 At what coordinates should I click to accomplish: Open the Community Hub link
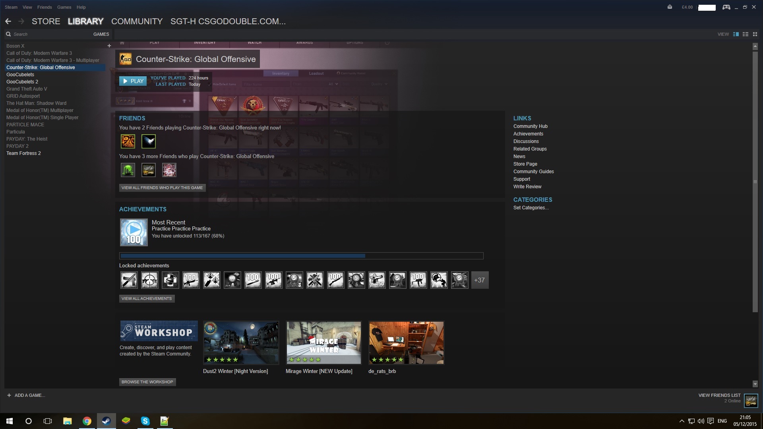[x=531, y=126]
